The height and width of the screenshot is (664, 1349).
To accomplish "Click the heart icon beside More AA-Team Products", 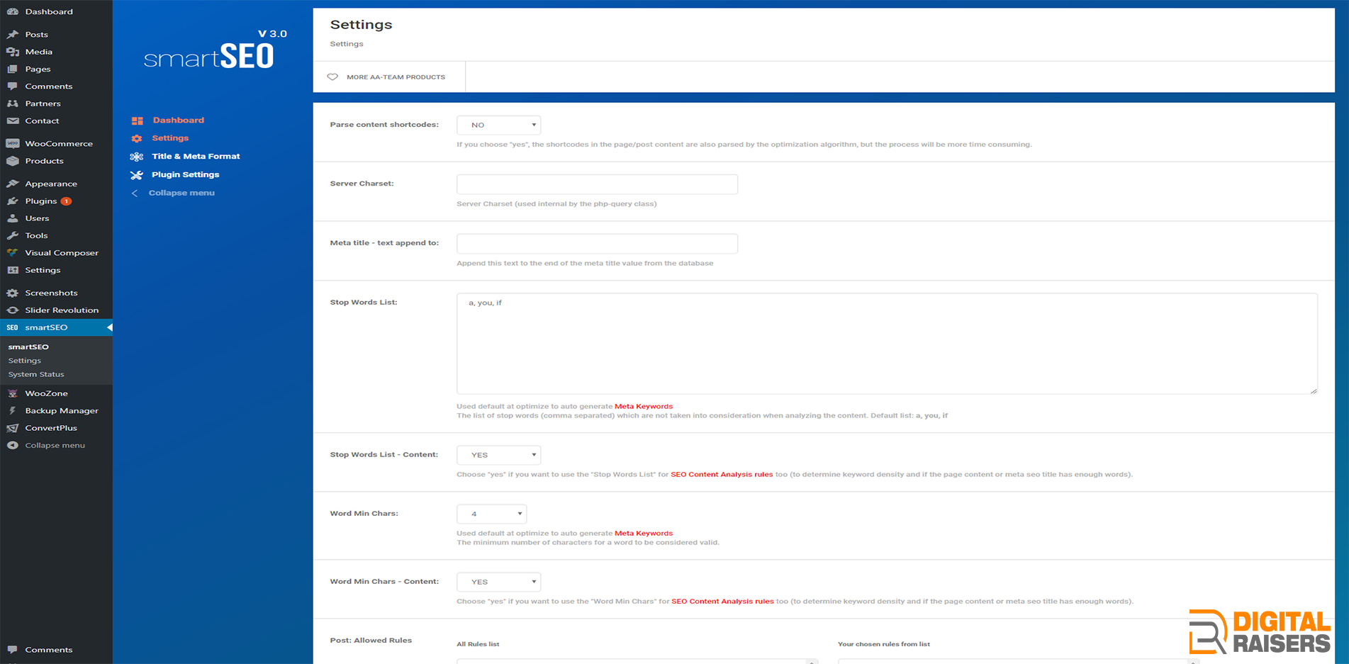I will 332,77.
